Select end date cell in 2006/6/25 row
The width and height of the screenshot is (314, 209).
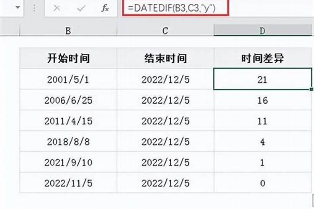click(165, 100)
